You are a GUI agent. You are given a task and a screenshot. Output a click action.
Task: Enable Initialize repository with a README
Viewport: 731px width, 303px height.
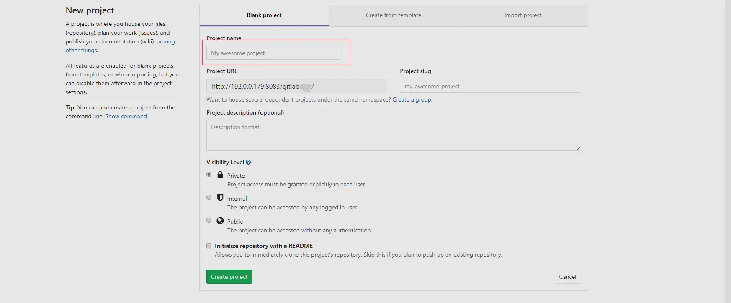(x=209, y=246)
